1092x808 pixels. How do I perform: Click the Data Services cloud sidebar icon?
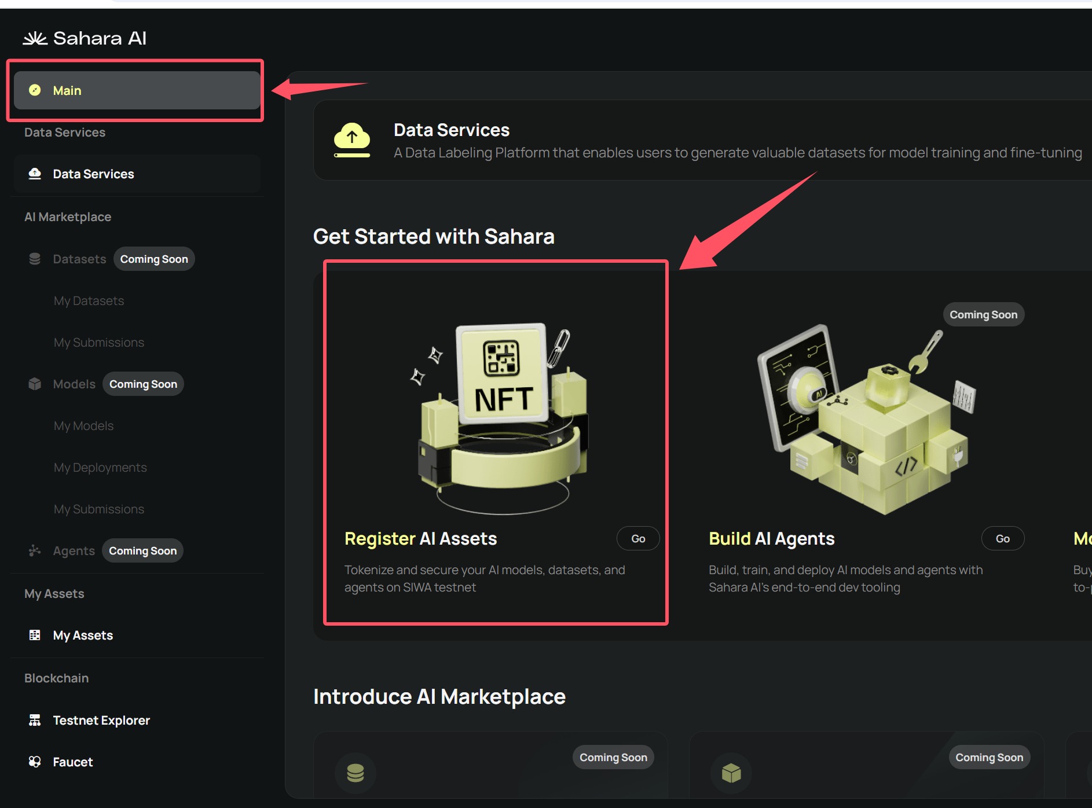[x=35, y=174]
